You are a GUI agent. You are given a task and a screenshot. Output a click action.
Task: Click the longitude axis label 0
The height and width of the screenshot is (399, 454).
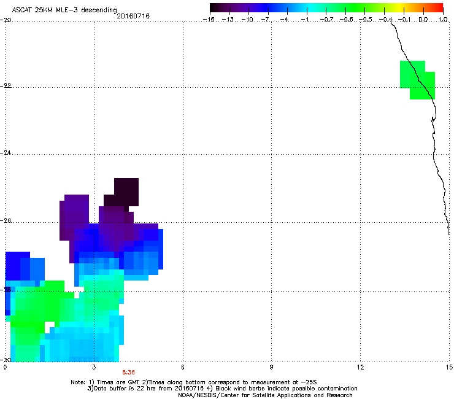(x=5, y=367)
